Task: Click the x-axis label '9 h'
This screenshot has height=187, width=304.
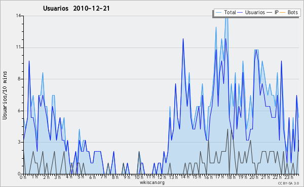Action: 127,177
